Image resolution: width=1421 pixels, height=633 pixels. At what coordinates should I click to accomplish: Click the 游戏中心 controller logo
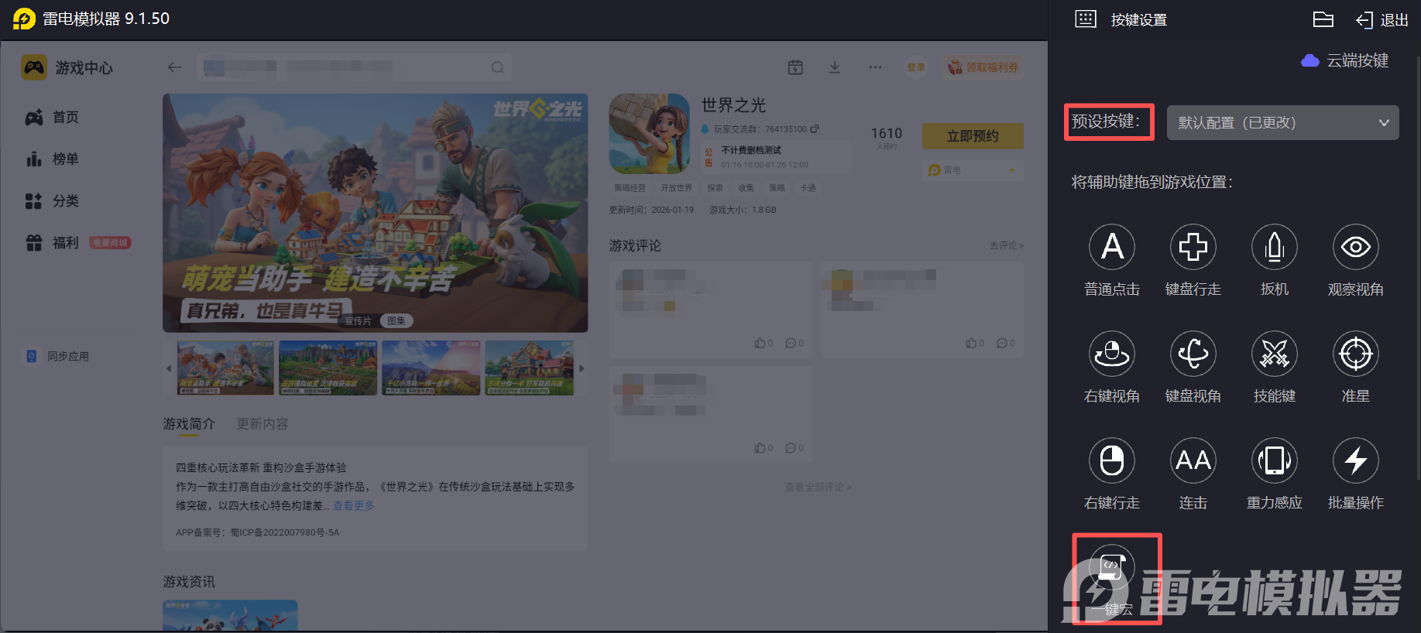pos(34,67)
